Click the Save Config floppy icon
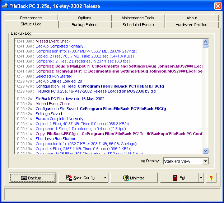The image size is (224, 203). [69, 178]
